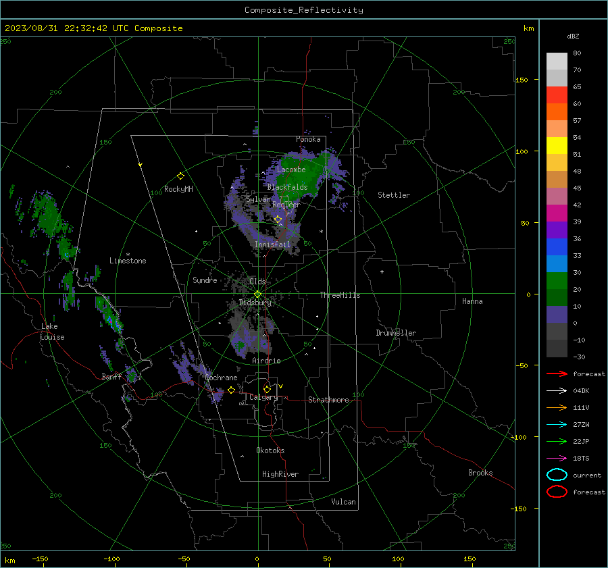Click the yellow diamond marker below RedDeer
Viewport: 608px width, 568px height.
coord(278,220)
